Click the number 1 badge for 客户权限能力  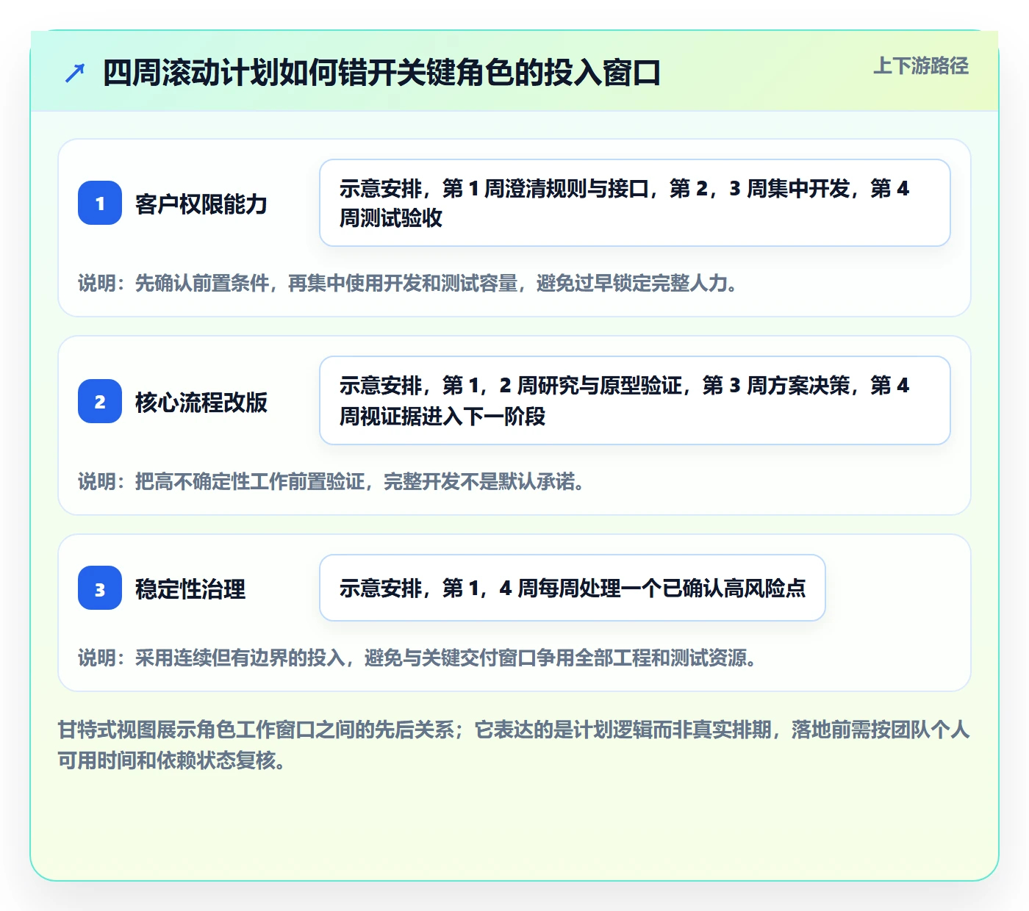[100, 203]
